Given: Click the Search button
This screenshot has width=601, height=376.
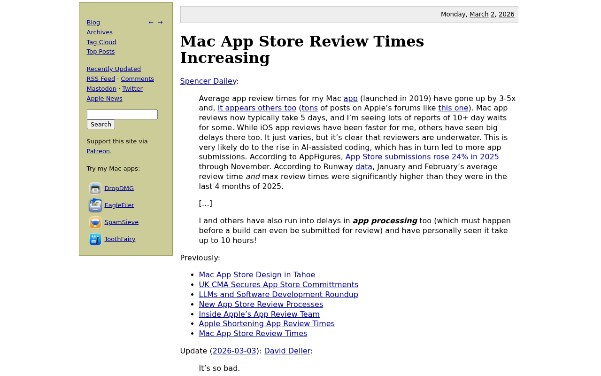Looking at the screenshot, I should click(x=101, y=125).
